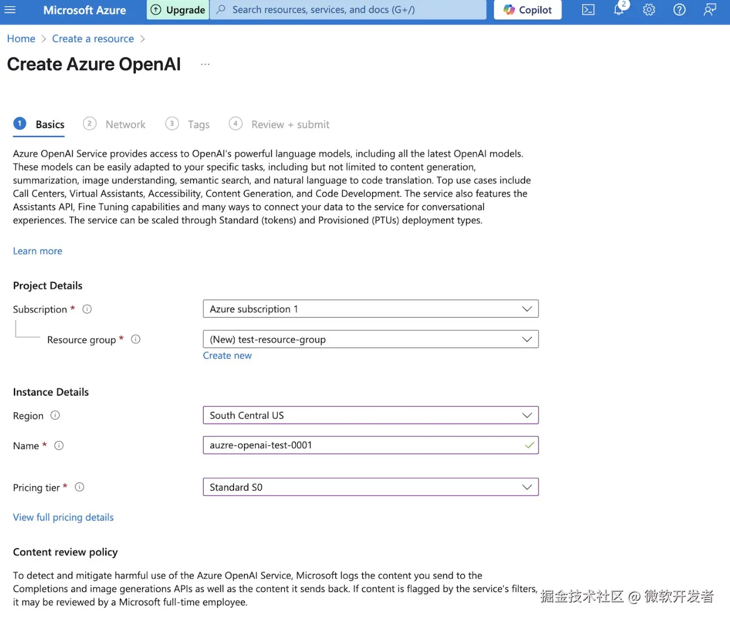730x620 pixels.
Task: Switch to the Tags tab
Action: pyautogui.click(x=188, y=124)
